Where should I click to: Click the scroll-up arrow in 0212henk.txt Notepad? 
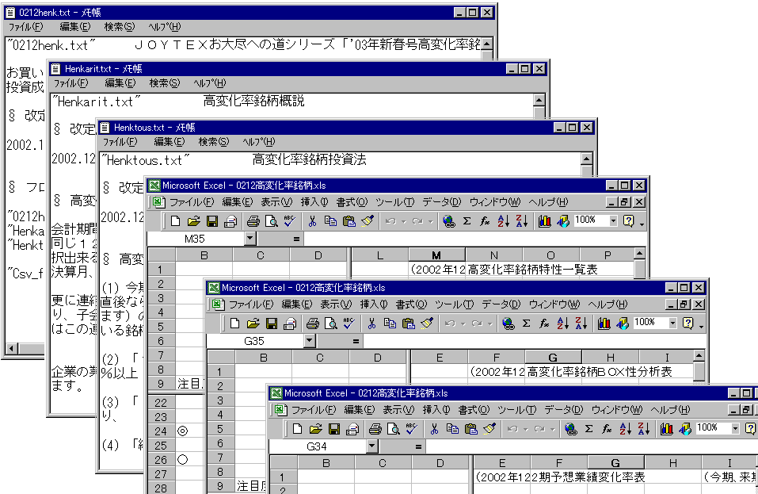pyautogui.click(x=487, y=44)
